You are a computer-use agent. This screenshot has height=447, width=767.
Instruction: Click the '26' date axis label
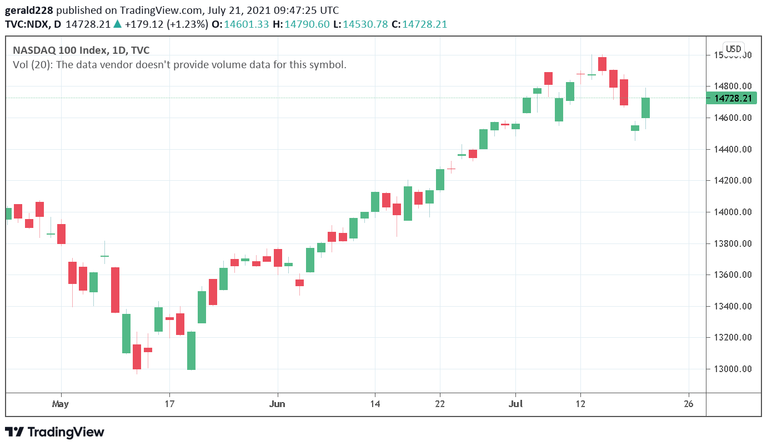point(689,404)
